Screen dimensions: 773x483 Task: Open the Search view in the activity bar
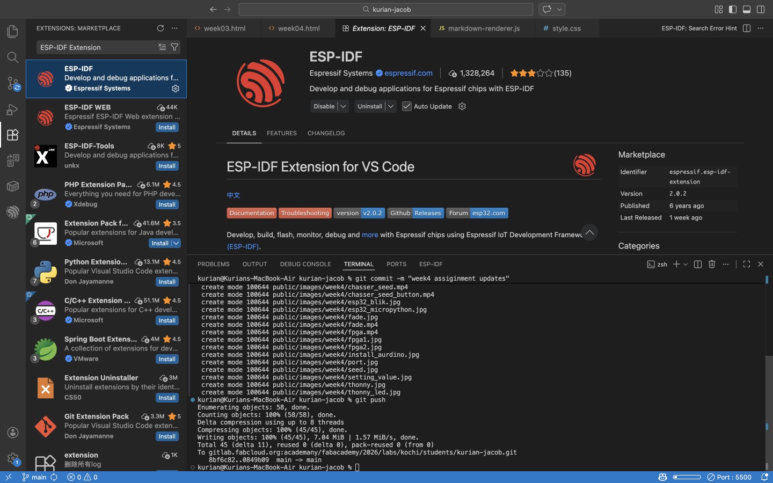tap(13, 57)
